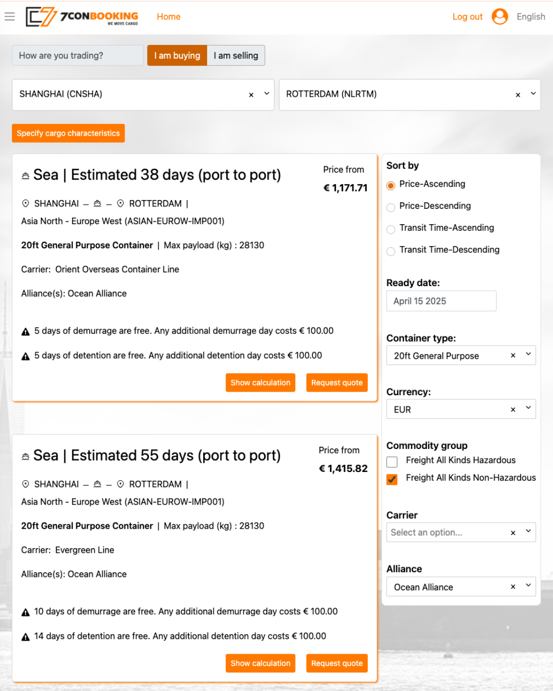Click the detention warning icon for 5 days free

[x=26, y=356]
